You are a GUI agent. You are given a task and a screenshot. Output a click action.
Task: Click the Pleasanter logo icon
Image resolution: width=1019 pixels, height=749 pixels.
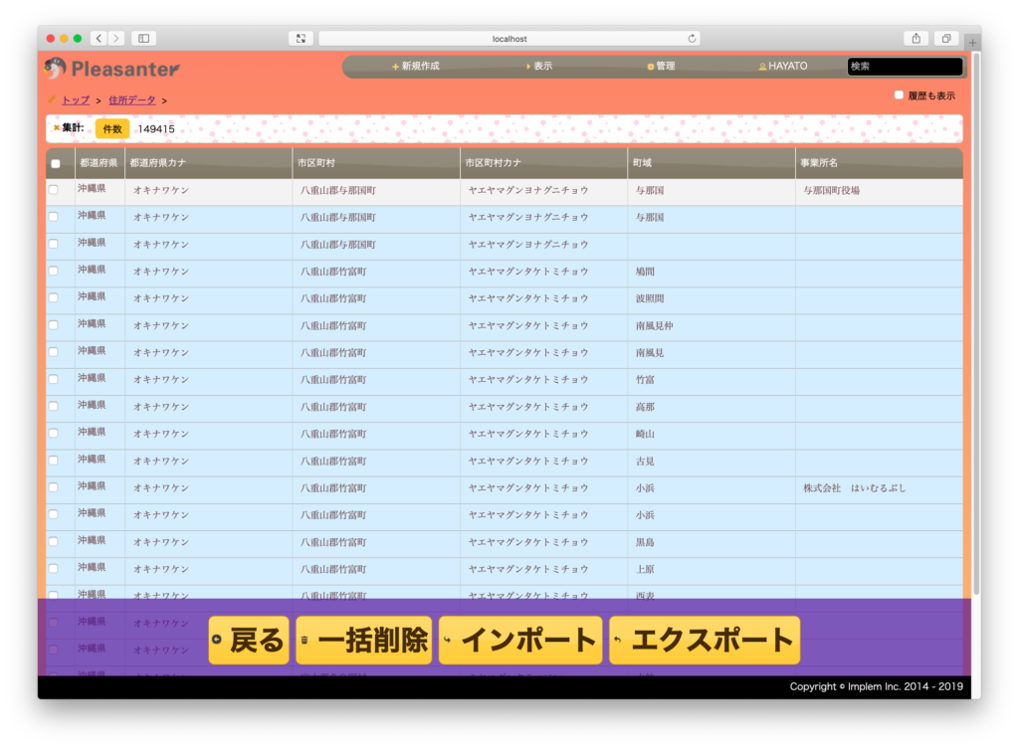click(56, 68)
